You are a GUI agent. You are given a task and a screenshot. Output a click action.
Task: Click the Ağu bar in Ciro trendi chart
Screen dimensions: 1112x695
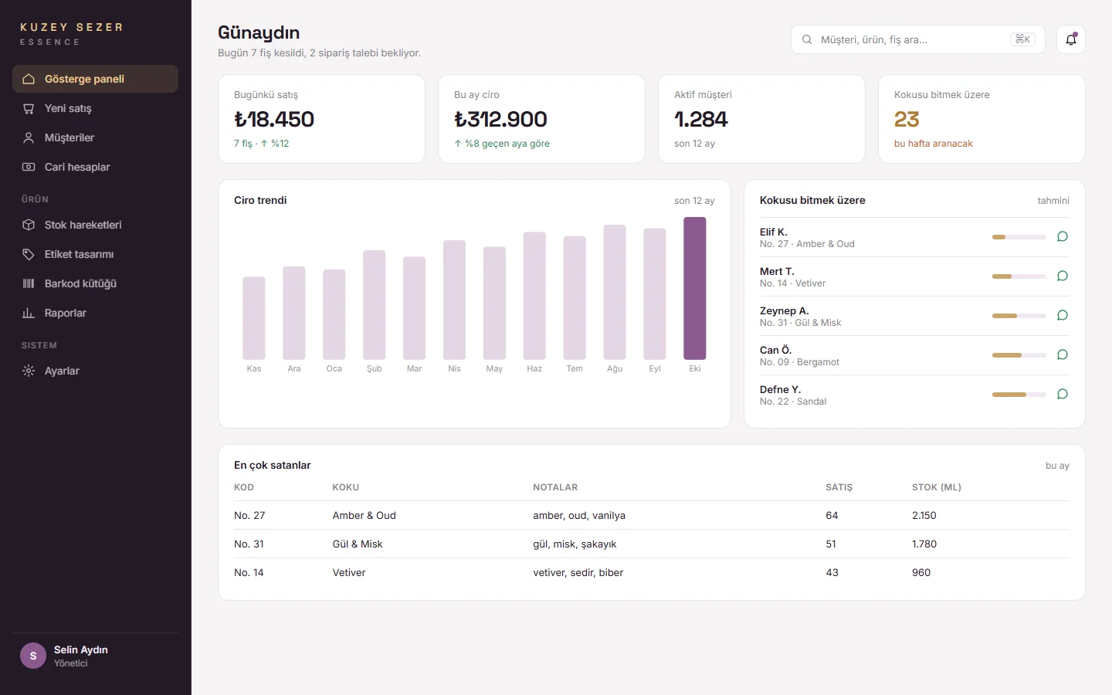tap(615, 292)
